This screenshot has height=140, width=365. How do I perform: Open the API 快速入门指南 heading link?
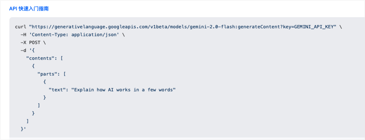29,9
